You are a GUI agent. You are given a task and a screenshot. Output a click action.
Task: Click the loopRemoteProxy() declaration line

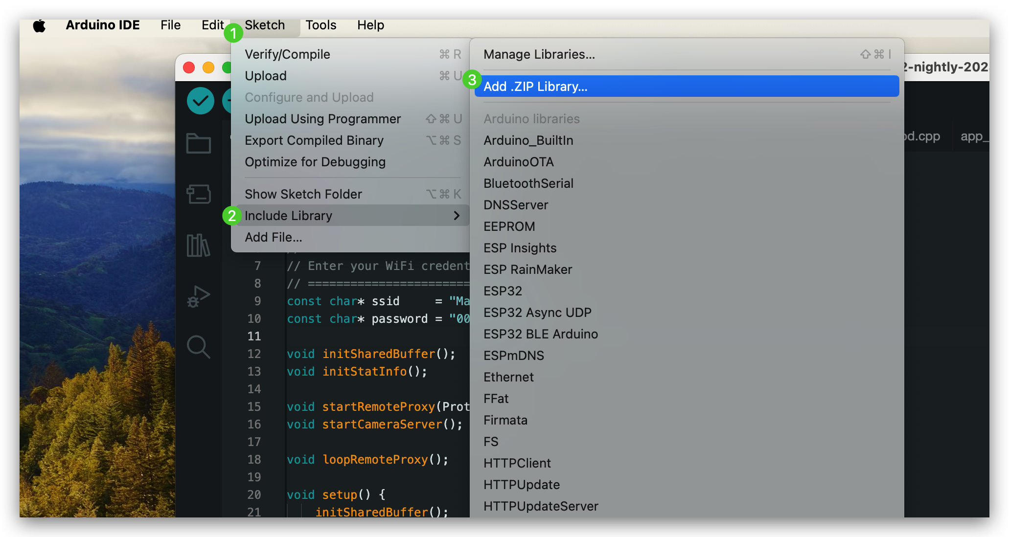click(x=367, y=460)
